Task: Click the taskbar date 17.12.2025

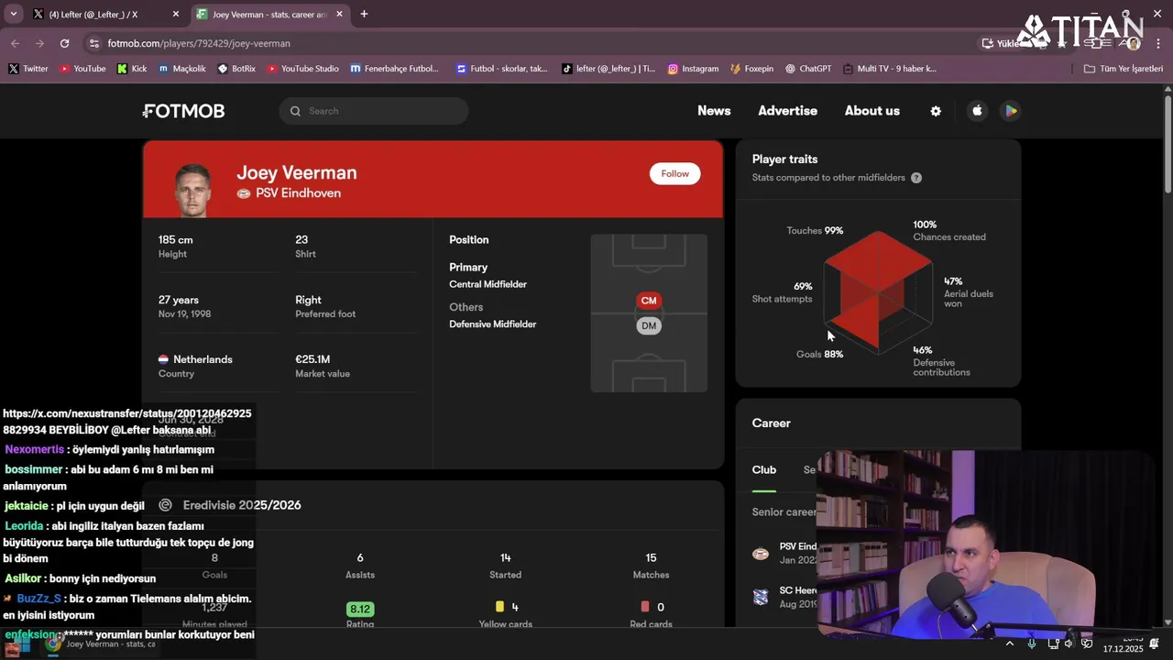Action: 1123,648
